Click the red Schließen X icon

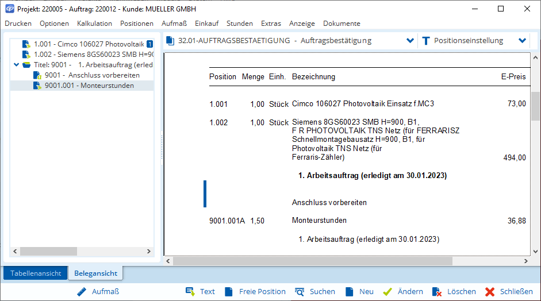[490, 292]
